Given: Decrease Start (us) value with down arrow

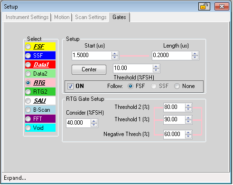Looking at the screenshot, I should point(115,58).
